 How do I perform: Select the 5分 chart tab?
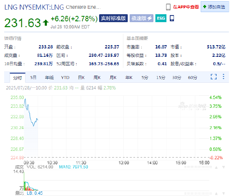(x=145, y=78)
